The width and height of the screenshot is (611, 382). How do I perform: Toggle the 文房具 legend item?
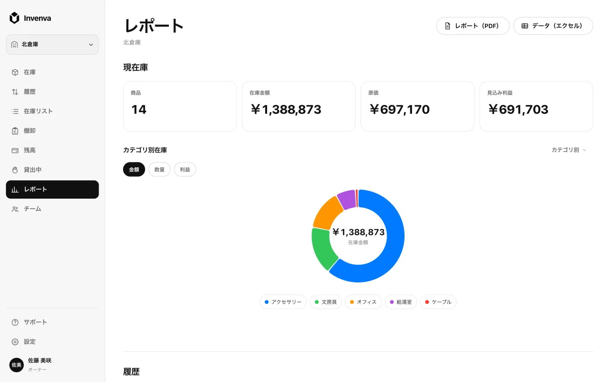tap(326, 302)
